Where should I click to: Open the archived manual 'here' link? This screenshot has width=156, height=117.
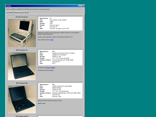pos(52,40)
